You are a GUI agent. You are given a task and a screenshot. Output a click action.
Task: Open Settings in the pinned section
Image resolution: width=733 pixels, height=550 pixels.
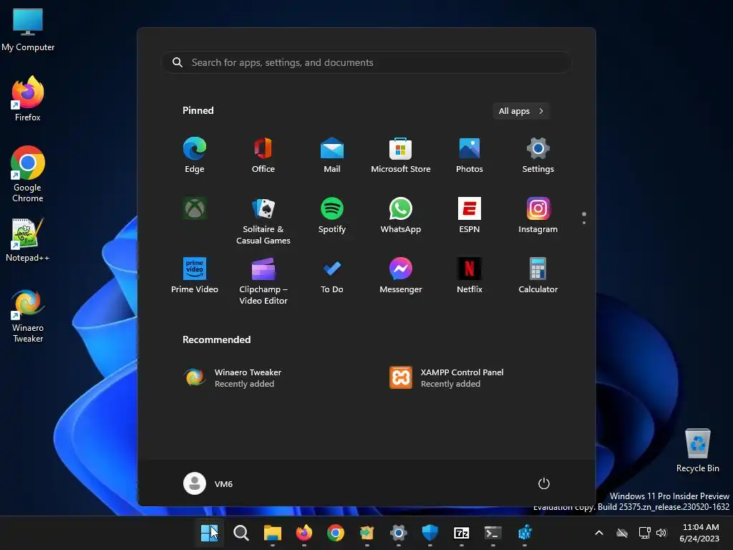coord(538,155)
